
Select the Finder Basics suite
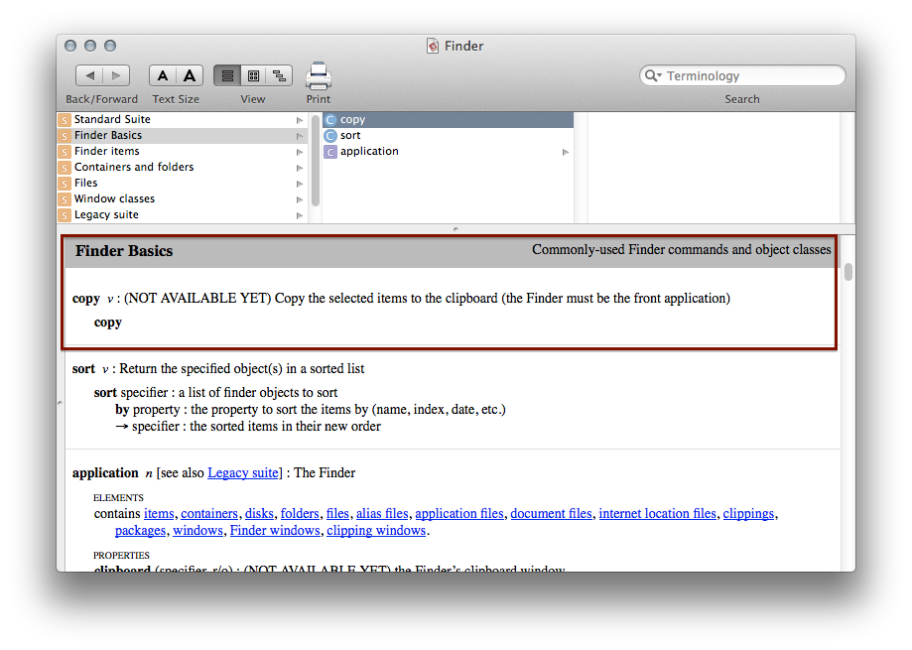(182, 136)
